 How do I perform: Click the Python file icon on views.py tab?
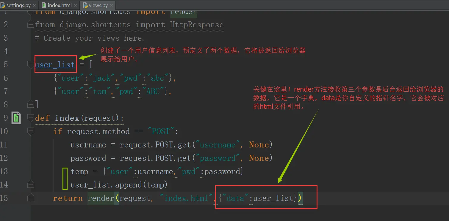click(85, 5)
